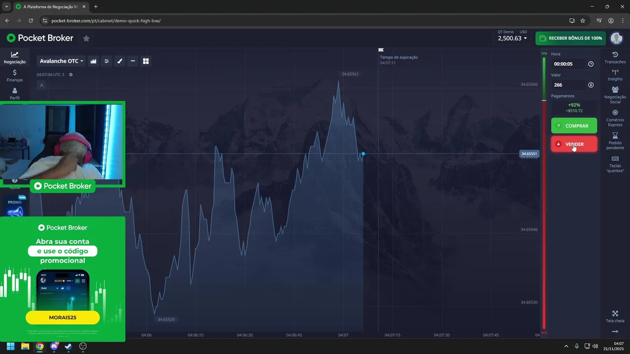Go back in browser history
Image resolution: width=630 pixels, height=354 pixels.
click(7, 21)
